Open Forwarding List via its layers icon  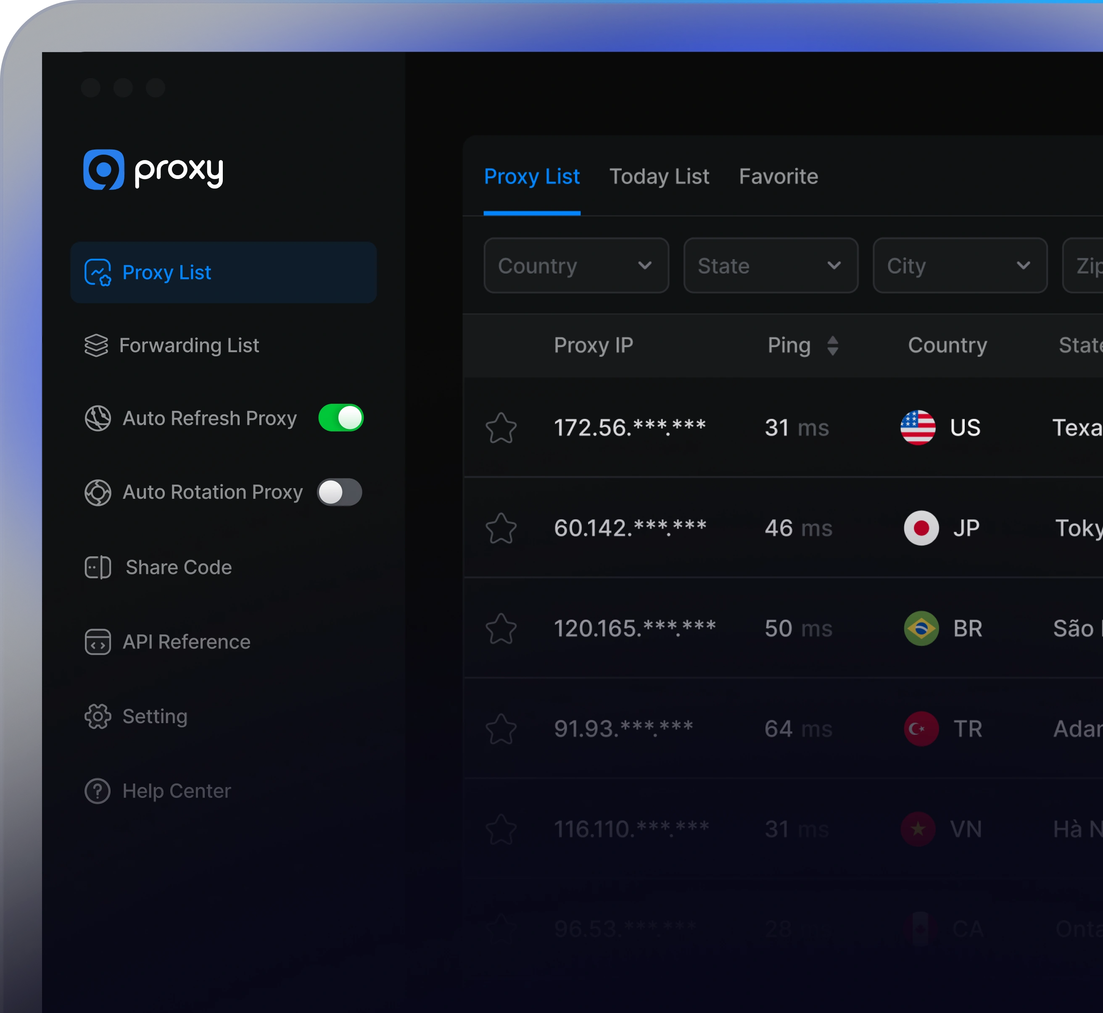tap(97, 345)
